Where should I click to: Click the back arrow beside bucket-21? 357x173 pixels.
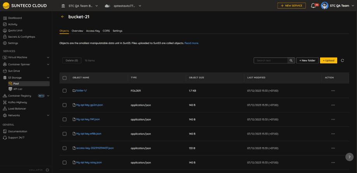[63, 17]
